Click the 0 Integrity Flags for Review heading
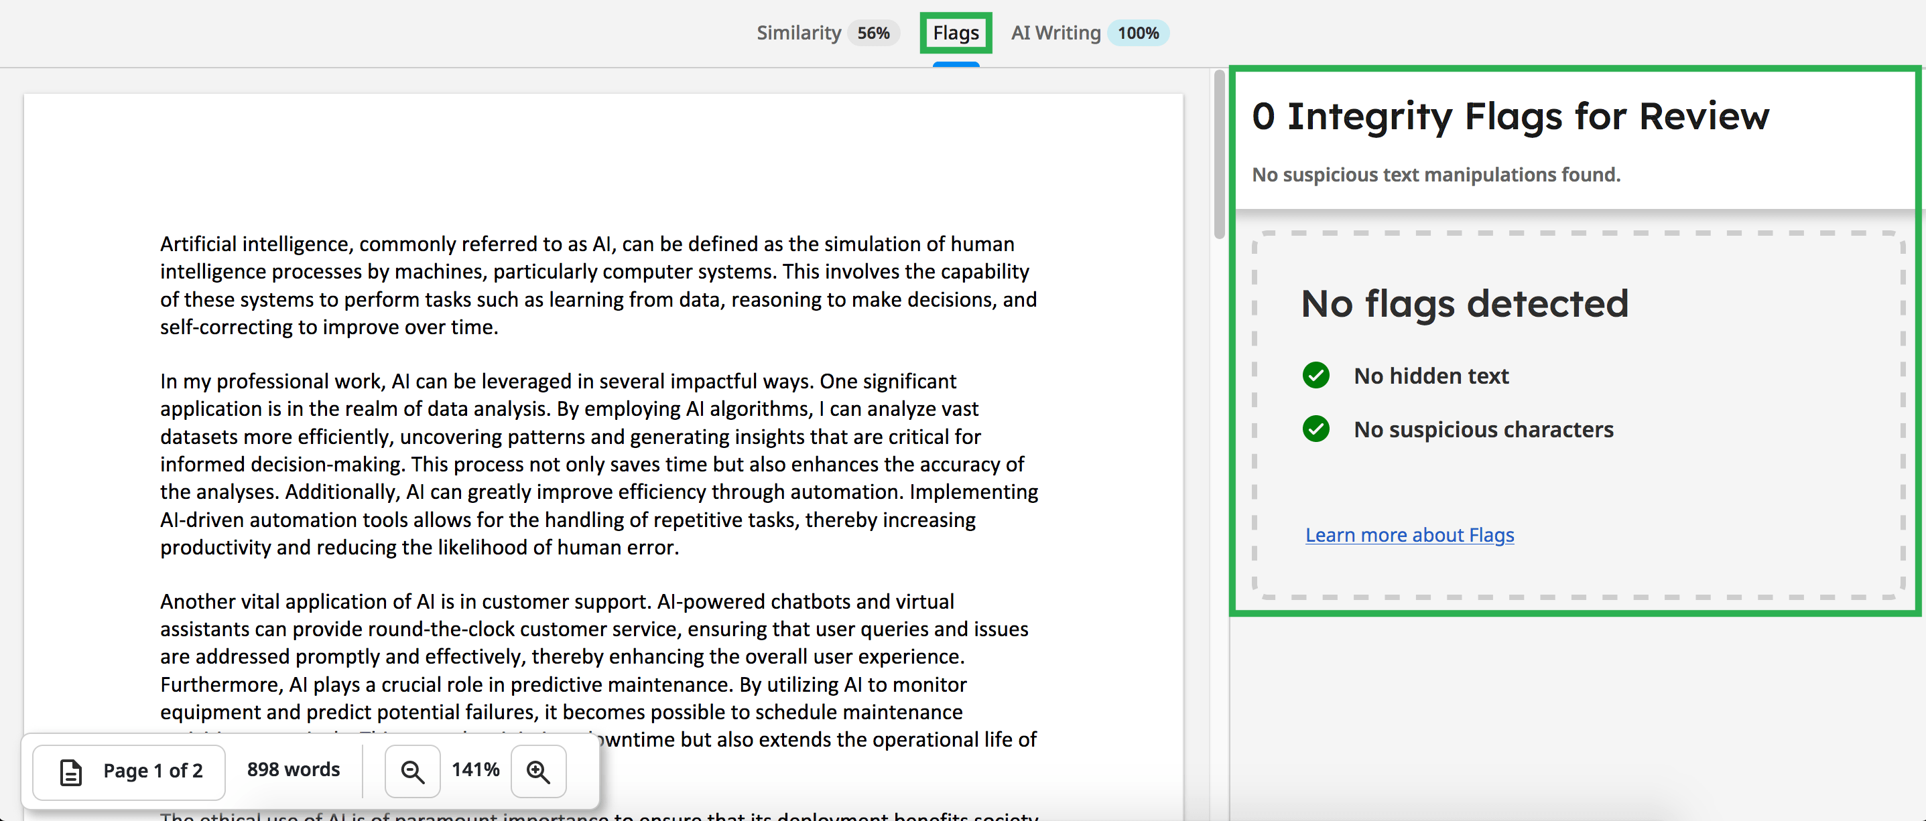The height and width of the screenshot is (821, 1926). point(1511,116)
